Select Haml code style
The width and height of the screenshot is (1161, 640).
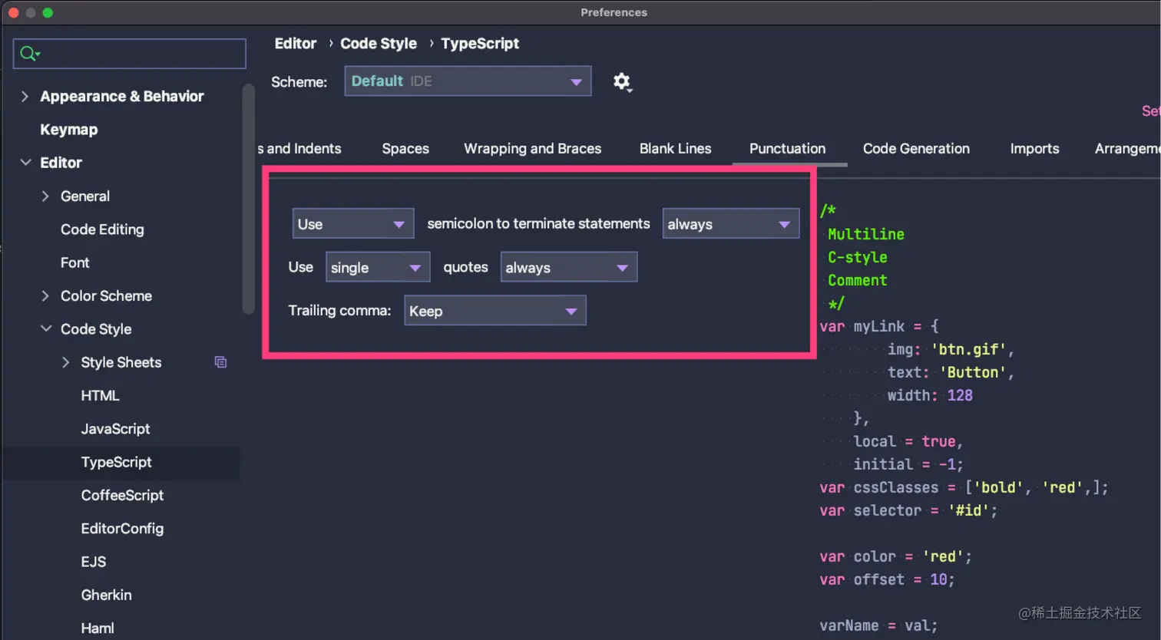98,628
